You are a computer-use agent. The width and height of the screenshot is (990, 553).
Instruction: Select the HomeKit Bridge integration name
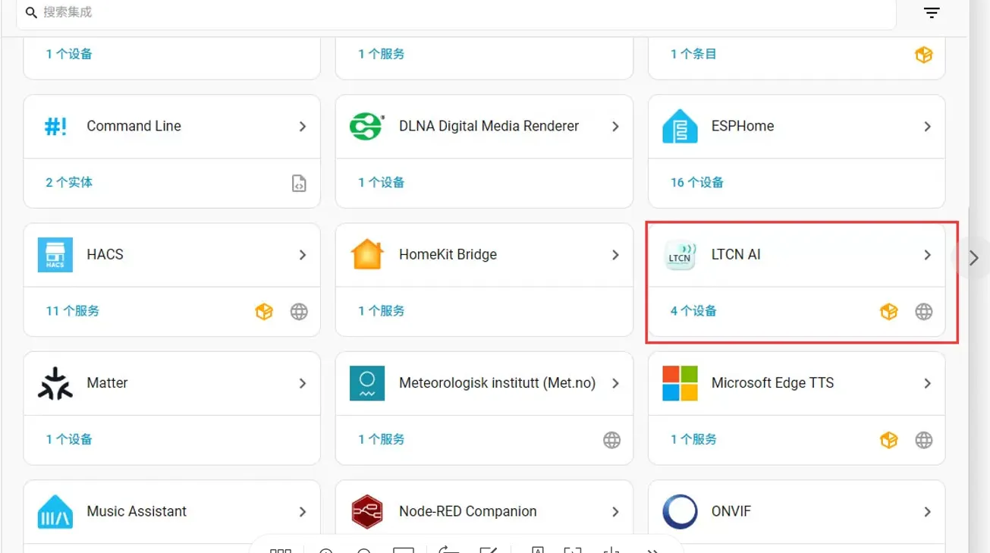[x=448, y=254]
